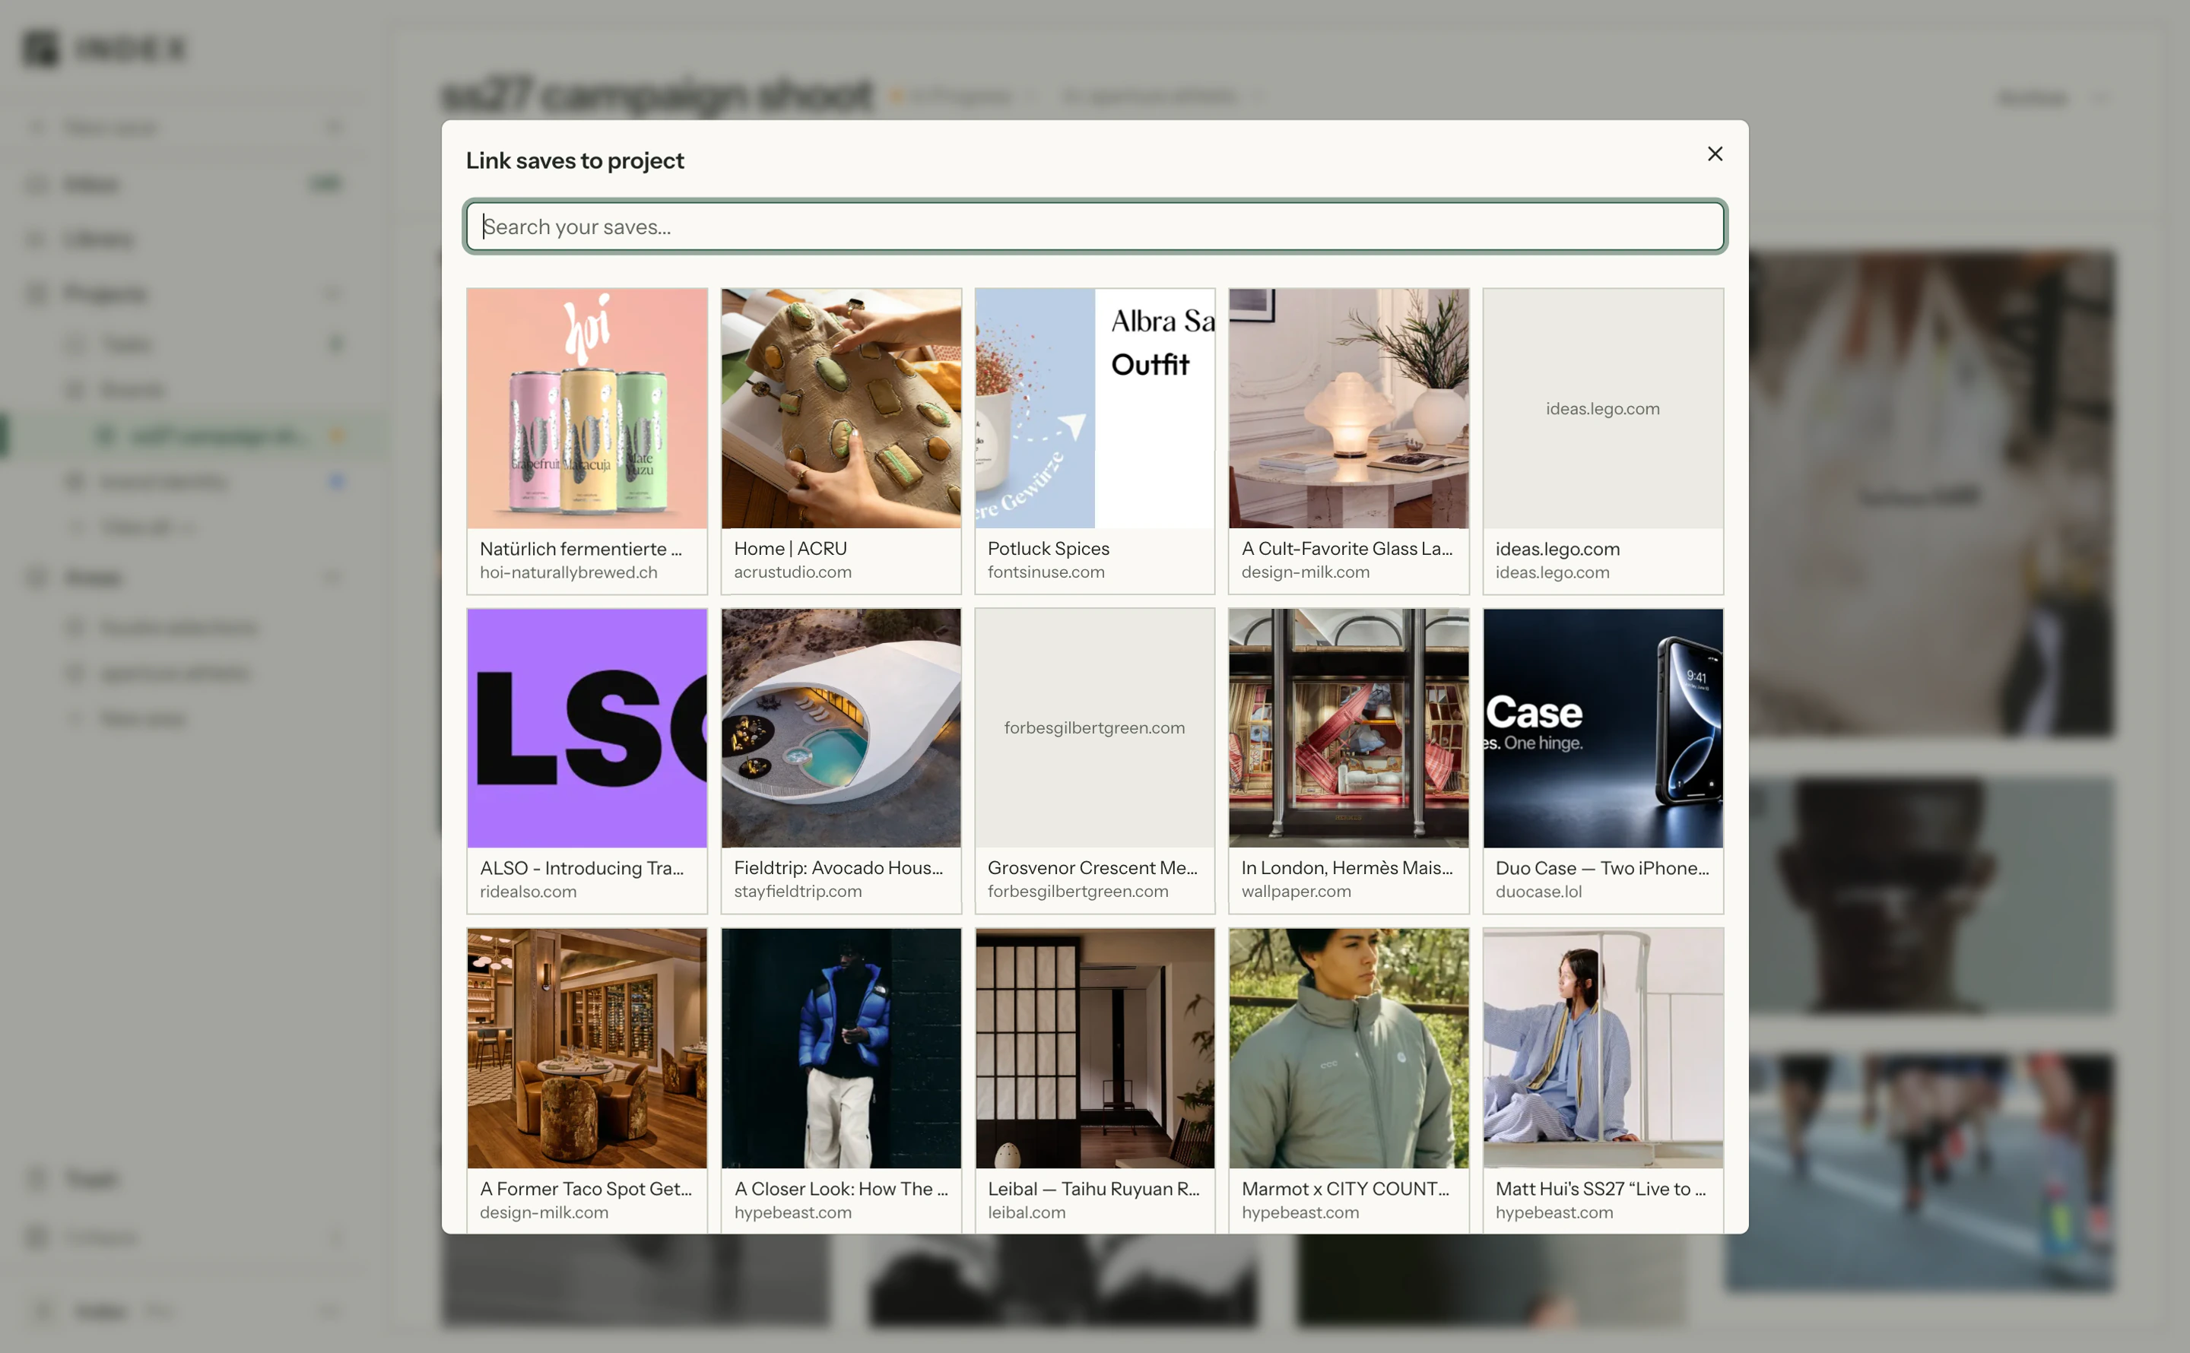The image size is (2190, 1353).
Task: Close the Link saves to project dialog
Action: coord(1714,154)
